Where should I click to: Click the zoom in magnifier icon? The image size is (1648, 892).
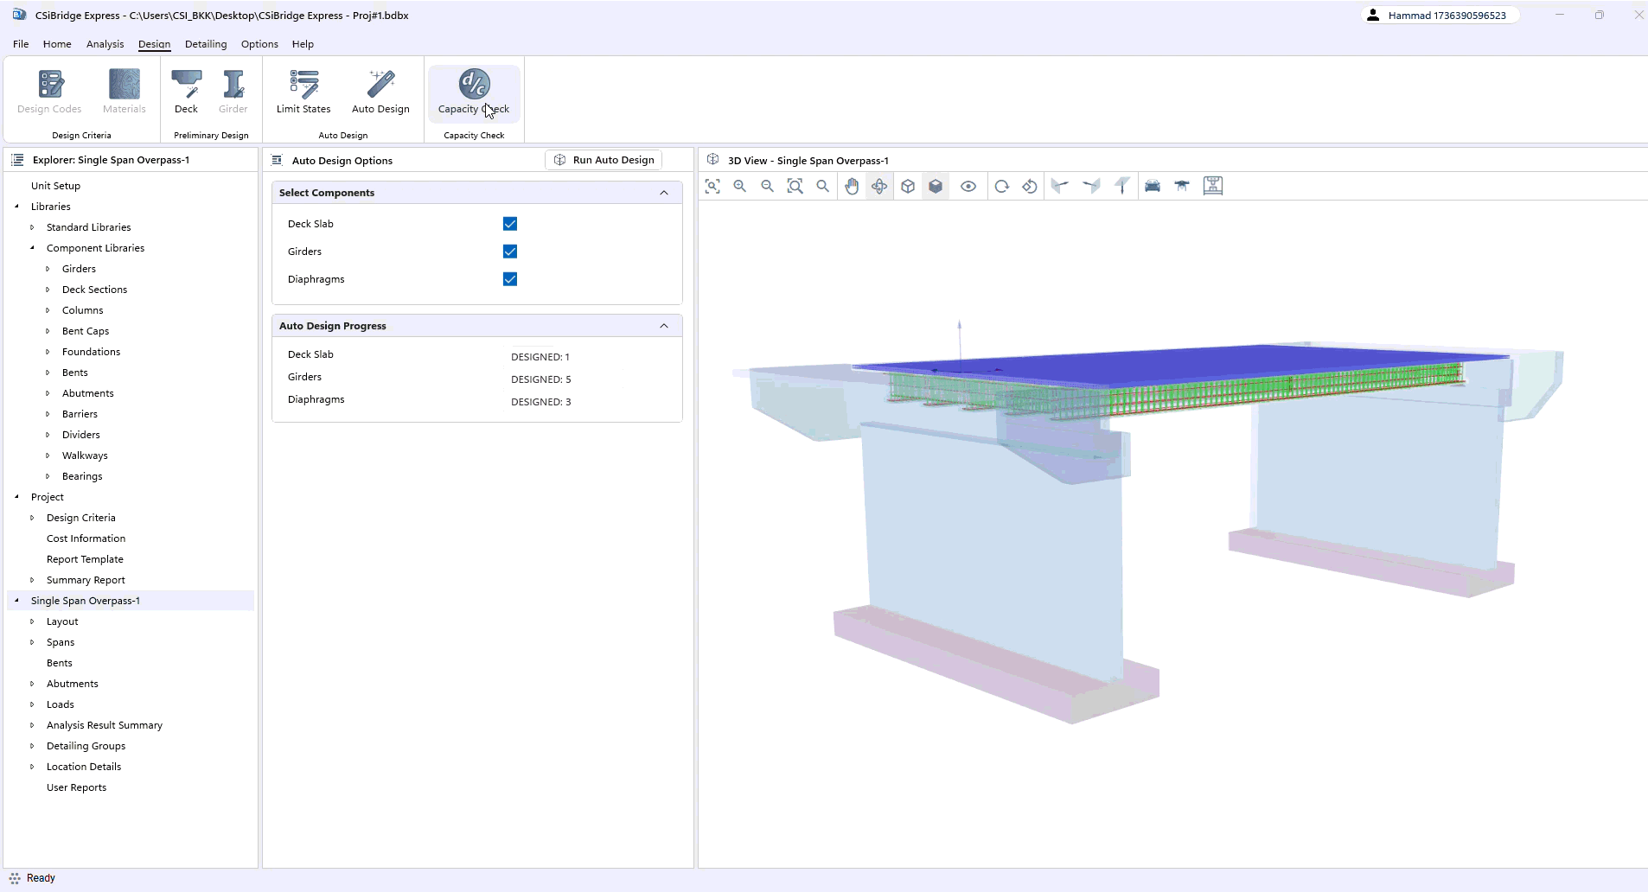pyautogui.click(x=740, y=186)
